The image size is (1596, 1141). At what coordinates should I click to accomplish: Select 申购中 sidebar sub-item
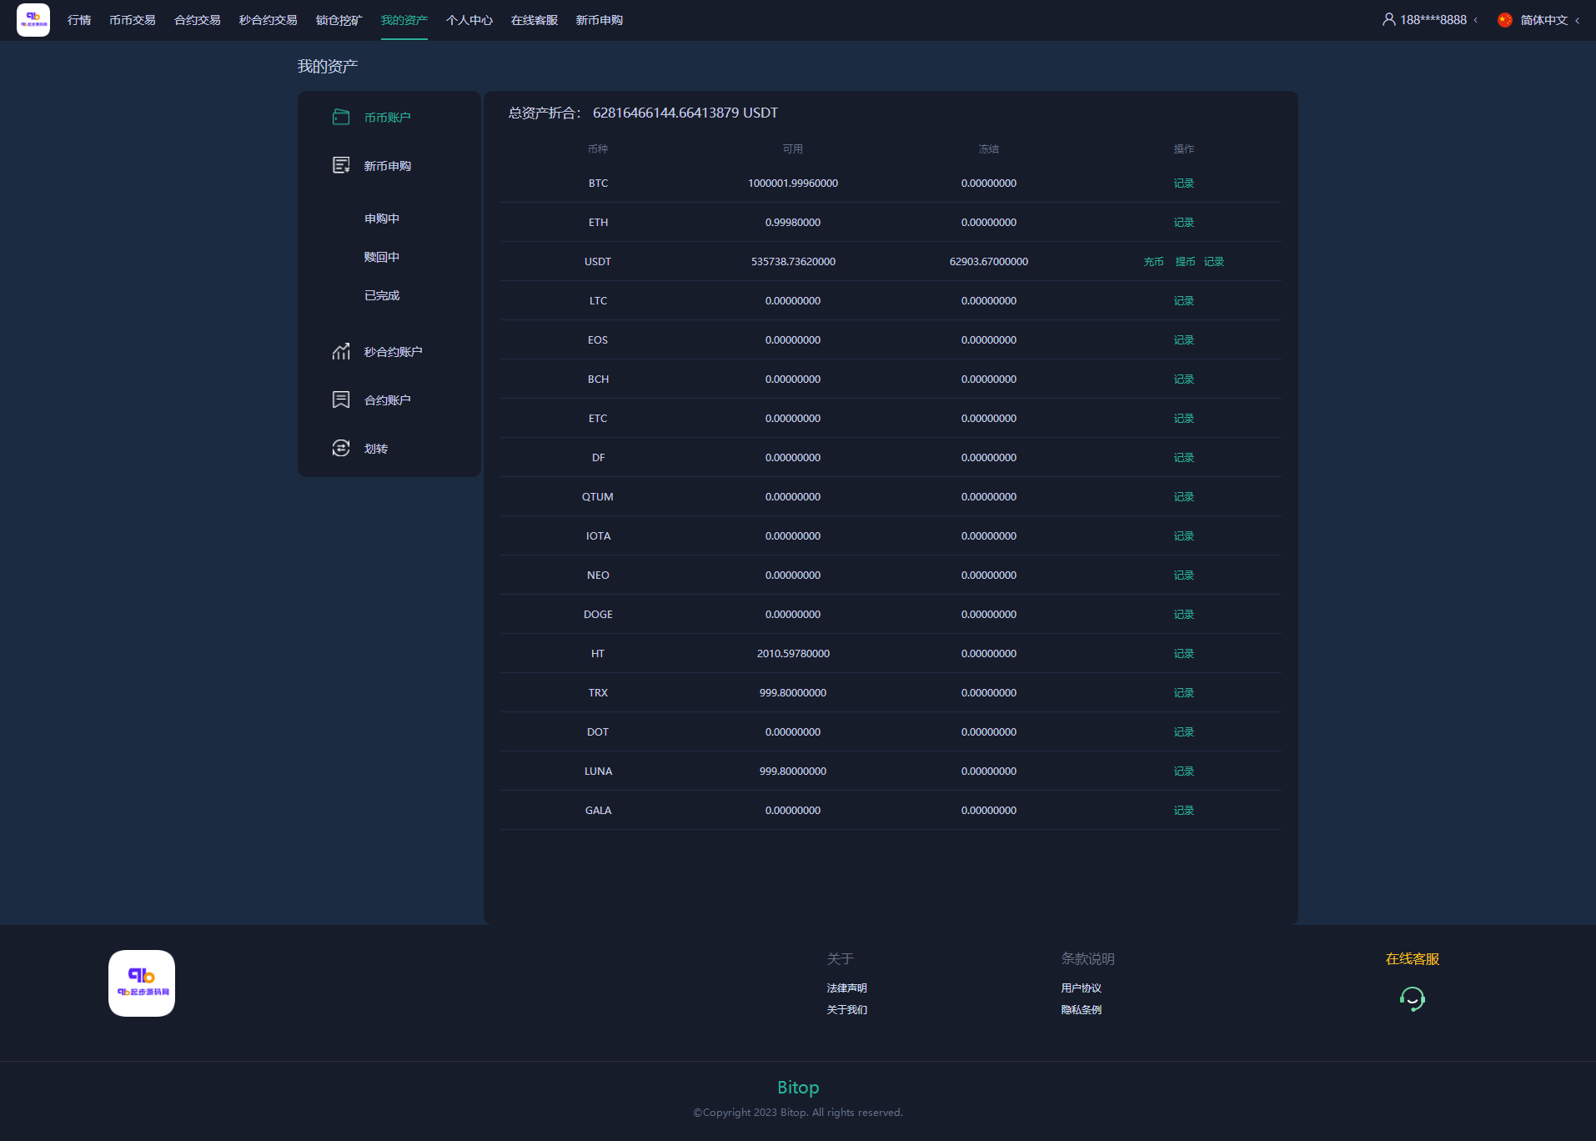click(x=382, y=219)
